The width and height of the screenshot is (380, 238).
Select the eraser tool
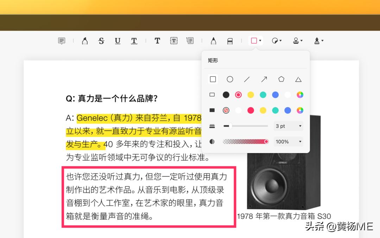click(230, 40)
